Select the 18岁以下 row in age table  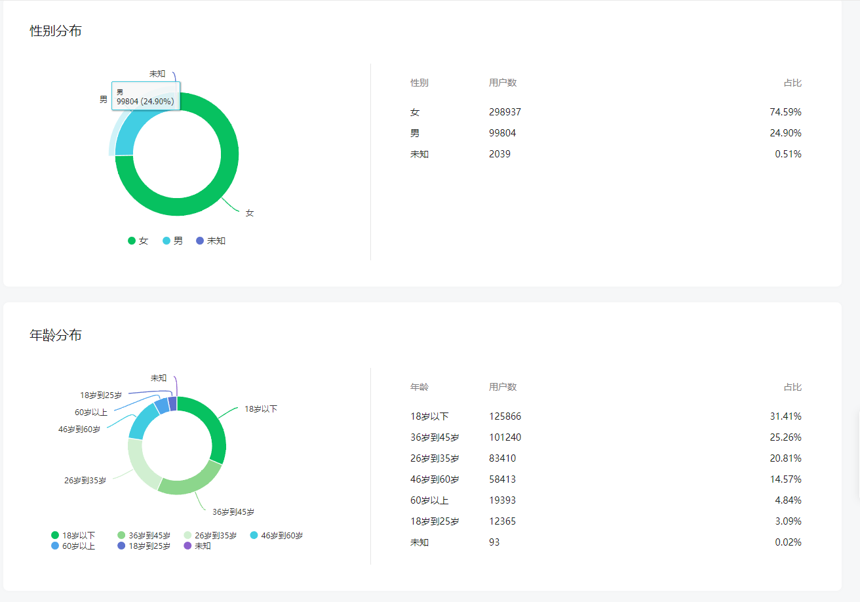(x=606, y=416)
